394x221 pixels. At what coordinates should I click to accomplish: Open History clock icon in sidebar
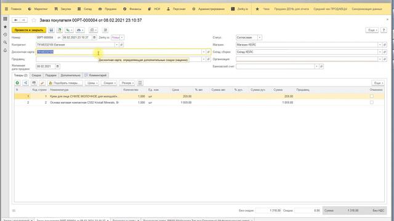click(5, 34)
